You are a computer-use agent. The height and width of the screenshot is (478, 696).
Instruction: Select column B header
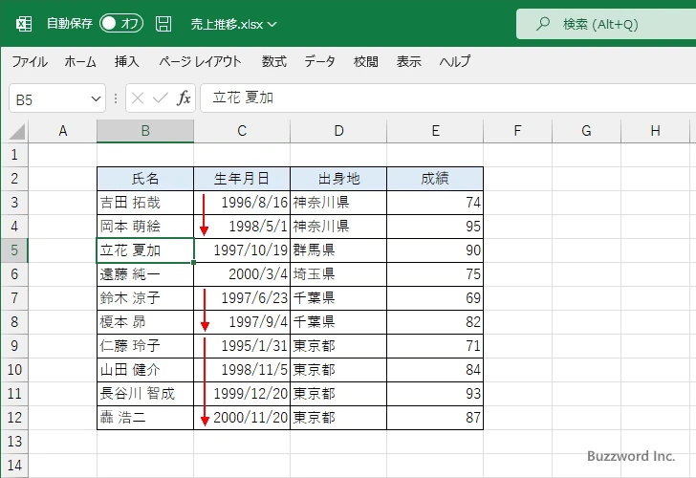(145, 131)
